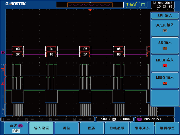
Task: Open the 输入设置 menu tab
Action: tap(41, 128)
